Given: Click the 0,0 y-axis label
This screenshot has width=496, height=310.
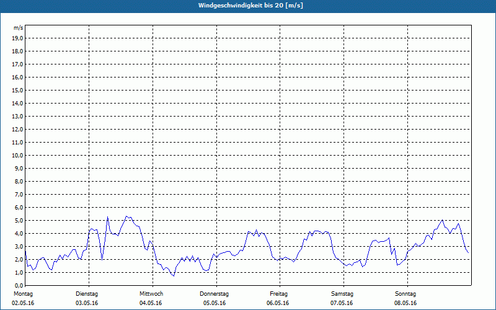Looking at the screenshot, I should [19, 285].
